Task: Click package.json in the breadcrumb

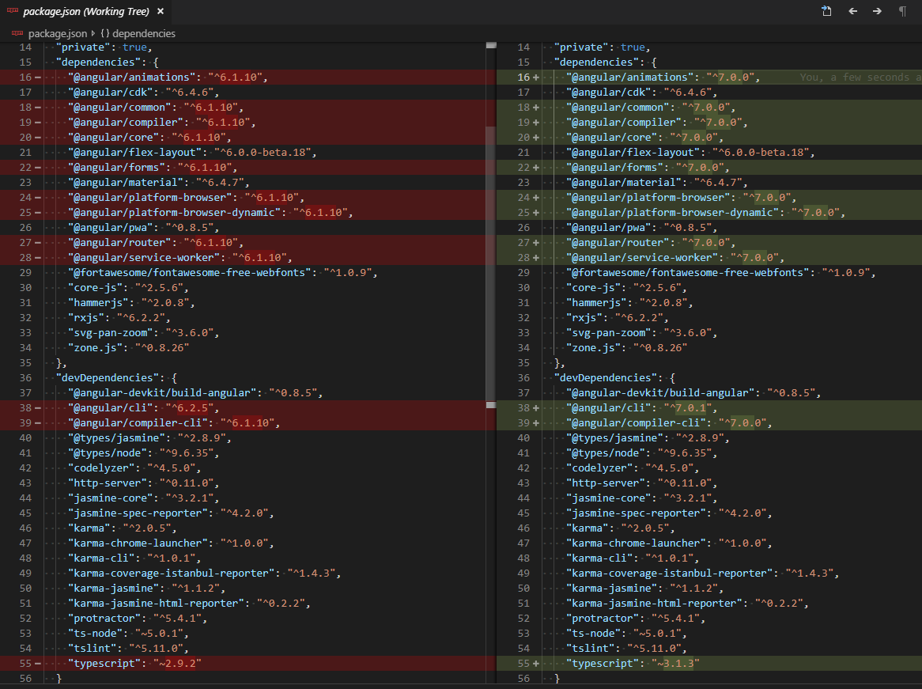Action: click(x=58, y=33)
